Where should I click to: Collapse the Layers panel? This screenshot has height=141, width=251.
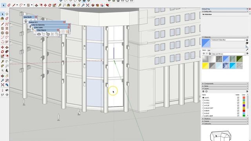[x=203, y=89]
